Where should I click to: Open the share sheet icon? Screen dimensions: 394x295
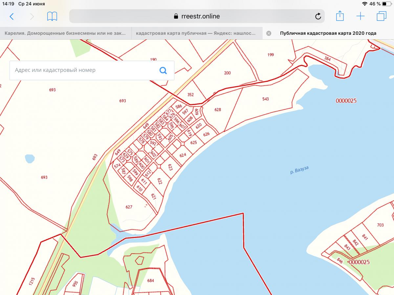click(x=340, y=16)
